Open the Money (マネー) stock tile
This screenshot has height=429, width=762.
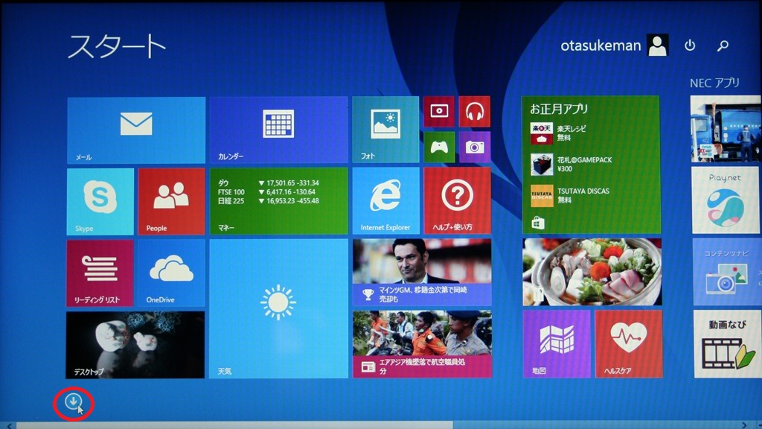pyautogui.click(x=278, y=201)
